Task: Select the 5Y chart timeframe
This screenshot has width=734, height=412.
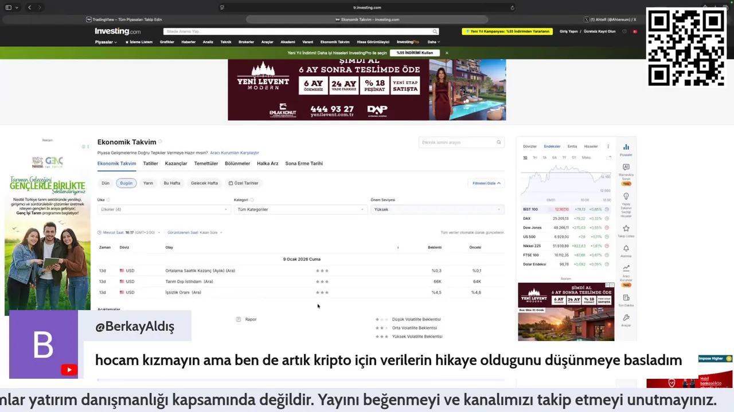Action: pos(573,157)
